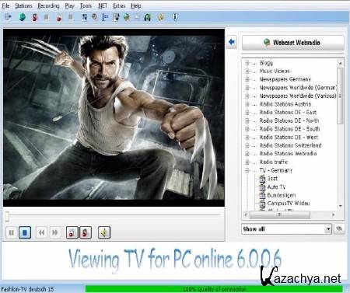Screen dimensions: 350x293
Task: Select Radio Stations Webradio entry
Action: point(288,154)
